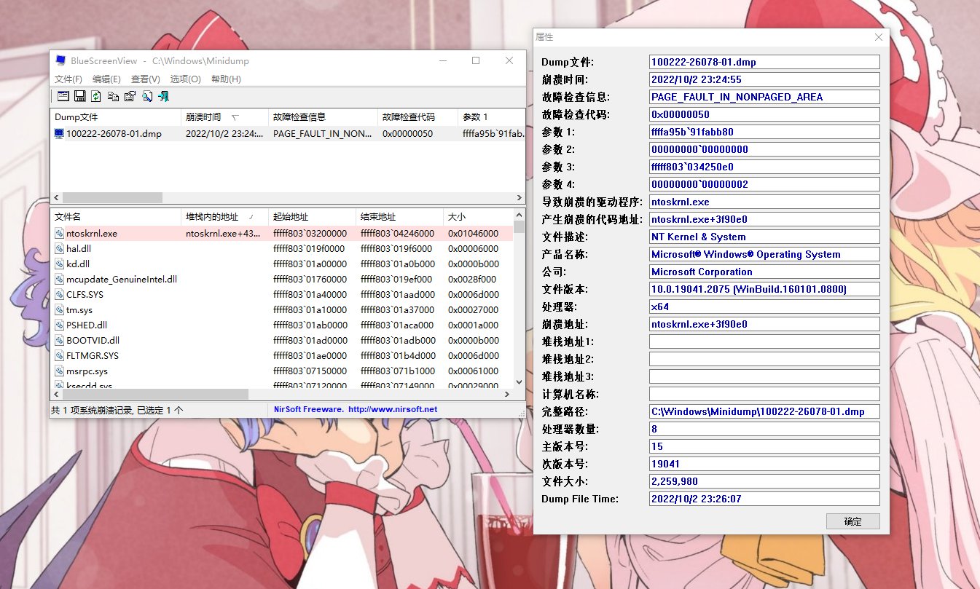The width and height of the screenshot is (980, 589).
Task: Click the upper pane horizontal scrollbar thumb
Action: tap(112, 198)
